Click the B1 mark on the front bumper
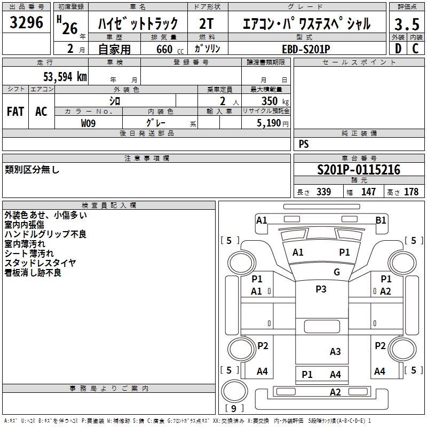This screenshot has height=427, width=427. pos(381,220)
